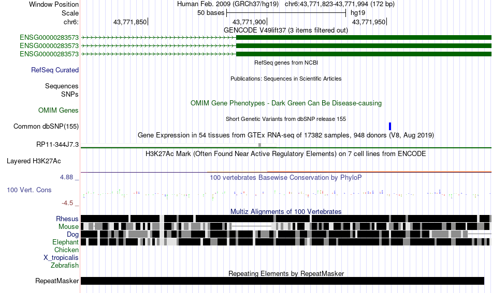Click Multiz Alignments of 100 Vertebrates title
This screenshot has width=492, height=293.
point(286,212)
